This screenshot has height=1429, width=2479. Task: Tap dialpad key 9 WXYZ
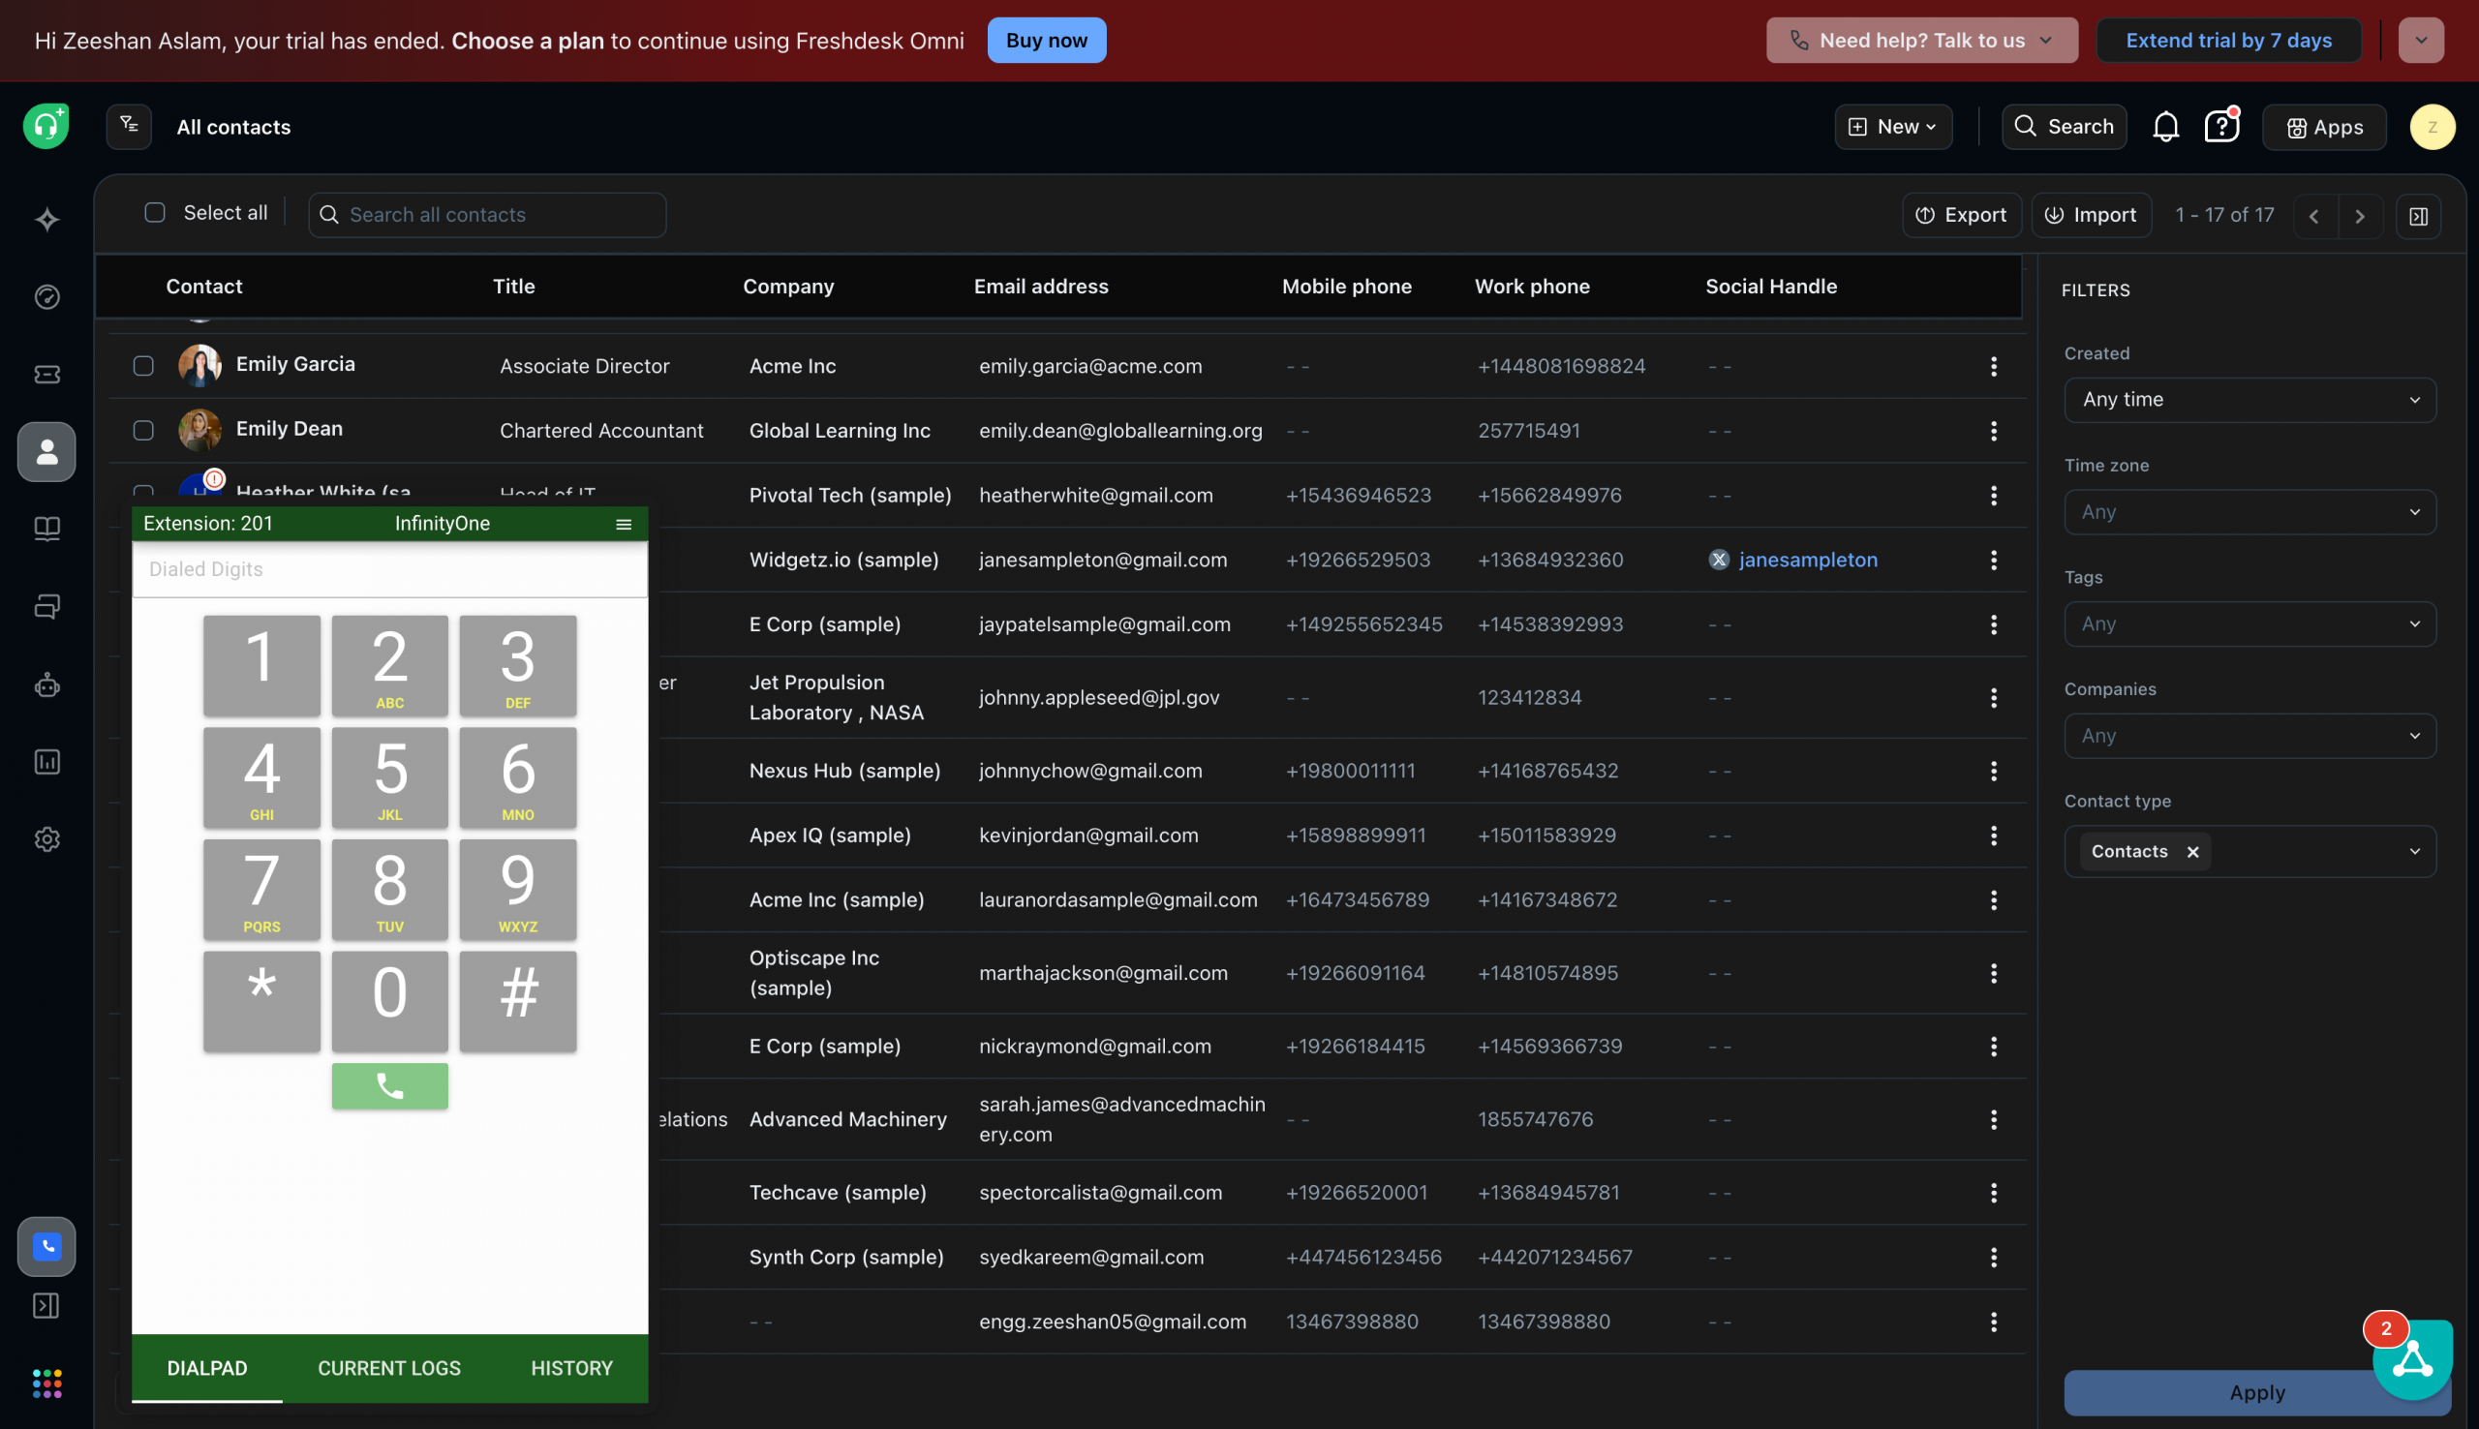[x=517, y=889]
